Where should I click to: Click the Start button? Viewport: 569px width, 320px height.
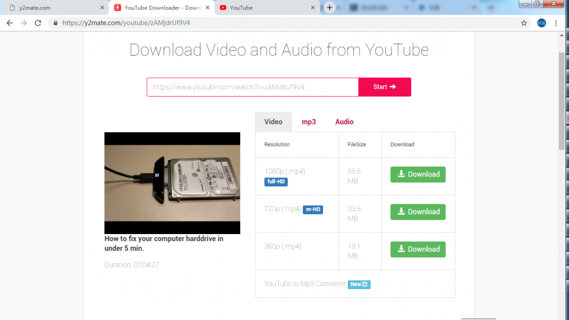(x=385, y=87)
